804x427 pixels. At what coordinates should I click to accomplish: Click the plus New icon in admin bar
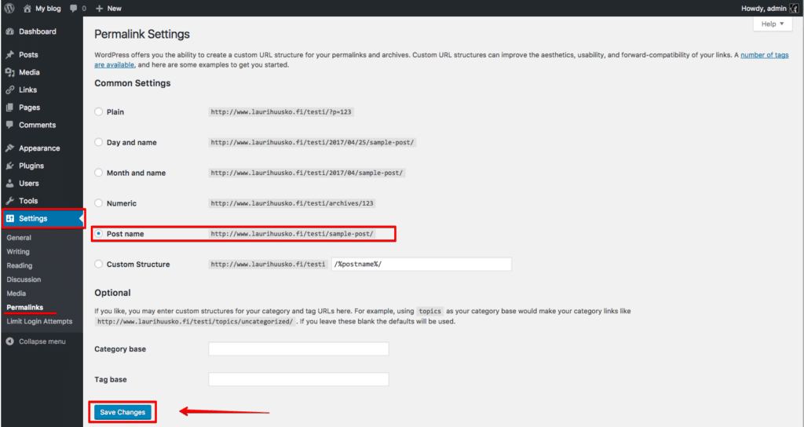click(x=100, y=9)
